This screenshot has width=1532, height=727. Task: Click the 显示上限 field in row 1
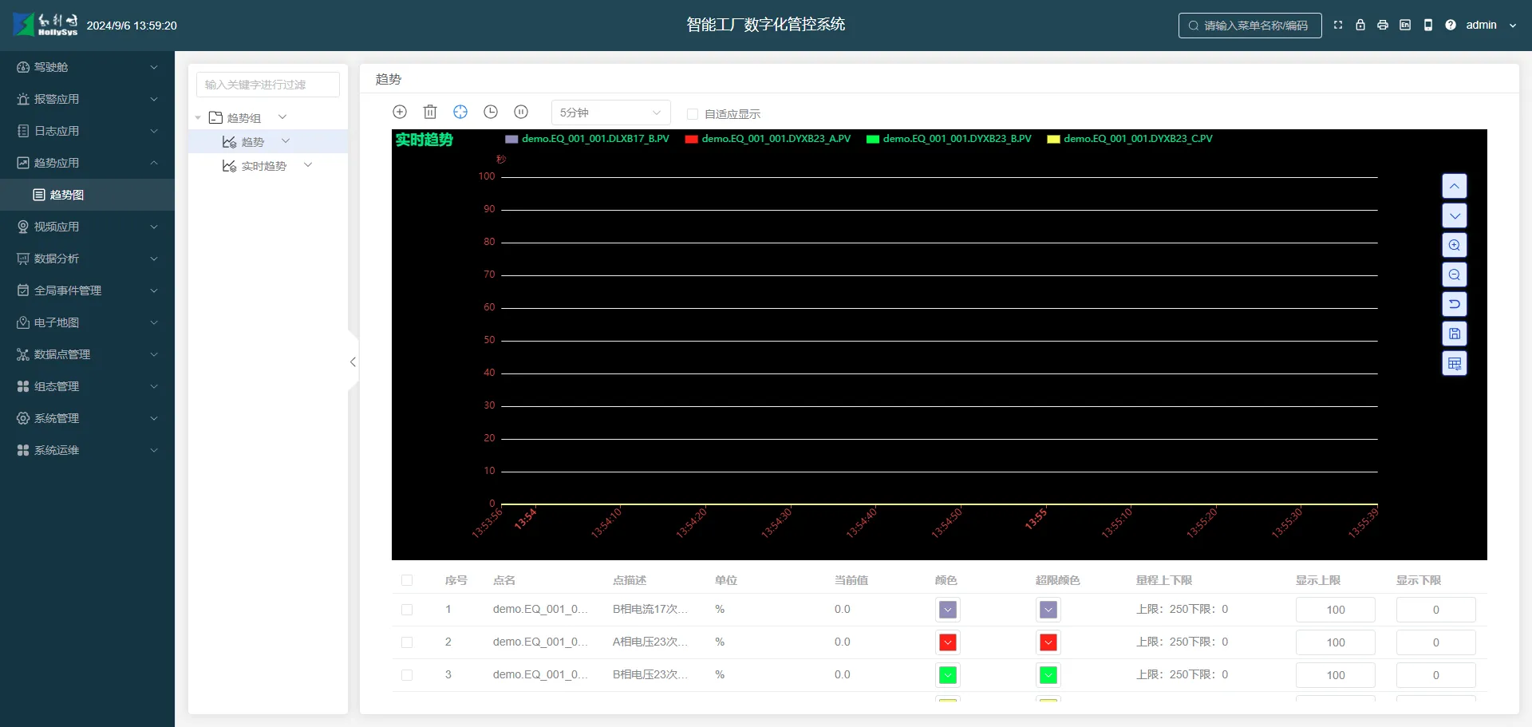pyautogui.click(x=1336, y=610)
